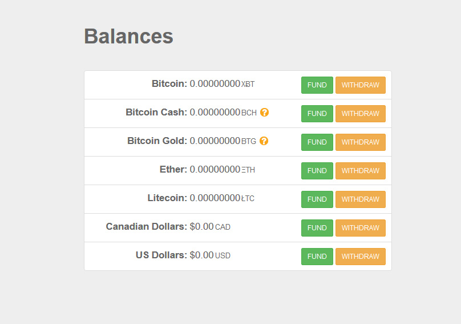Fund the US Dollars balance

tap(317, 257)
